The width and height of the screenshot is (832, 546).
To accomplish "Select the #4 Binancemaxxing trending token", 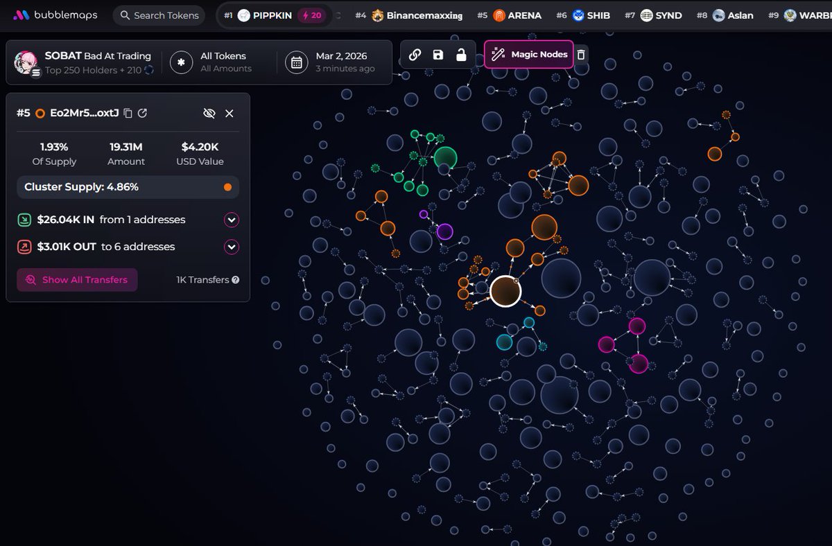I will click(x=408, y=15).
